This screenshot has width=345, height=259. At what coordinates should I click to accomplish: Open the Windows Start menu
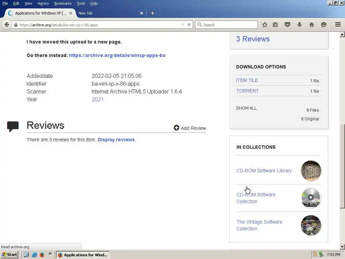pyautogui.click(x=9, y=255)
